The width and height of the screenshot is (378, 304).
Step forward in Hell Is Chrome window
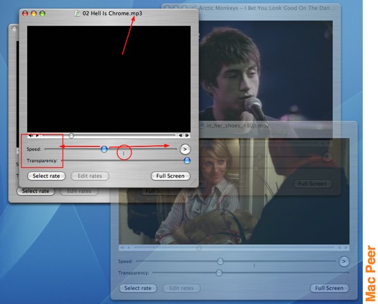pyautogui.click(x=187, y=136)
